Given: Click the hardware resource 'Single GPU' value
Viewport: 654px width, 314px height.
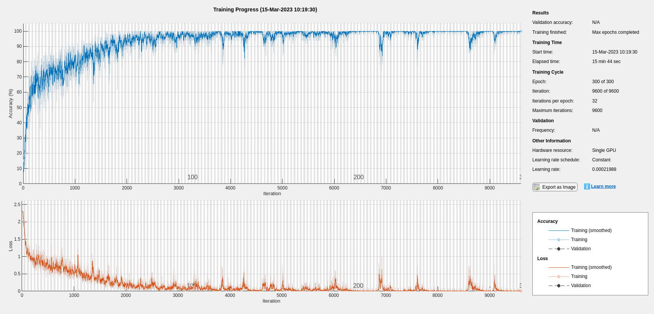Looking at the screenshot, I should pyautogui.click(x=604, y=150).
